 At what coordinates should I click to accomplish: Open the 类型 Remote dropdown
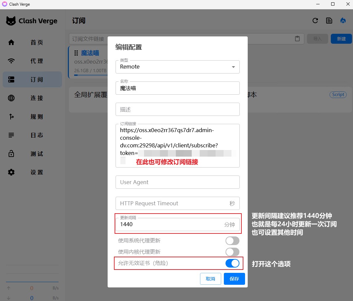point(177,67)
